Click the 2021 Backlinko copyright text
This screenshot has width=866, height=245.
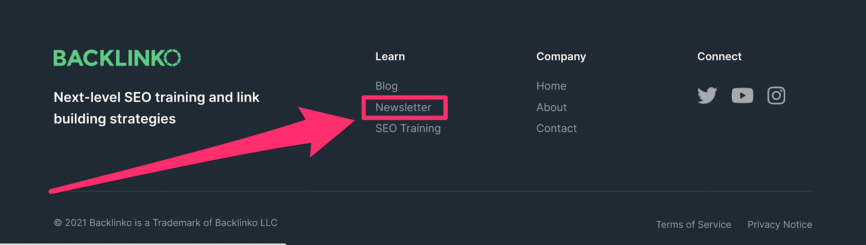click(166, 222)
